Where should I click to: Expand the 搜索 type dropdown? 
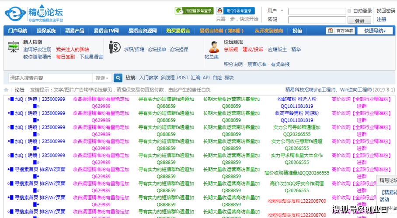(x=102, y=78)
